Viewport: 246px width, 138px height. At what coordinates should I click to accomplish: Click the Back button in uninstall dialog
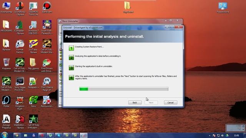tap(135, 102)
